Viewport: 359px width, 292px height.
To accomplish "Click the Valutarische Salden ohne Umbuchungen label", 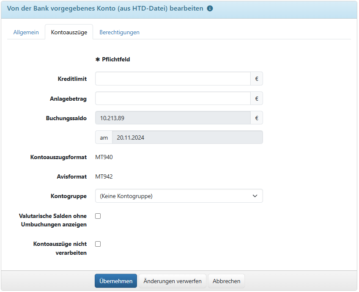I will tap(53, 220).
